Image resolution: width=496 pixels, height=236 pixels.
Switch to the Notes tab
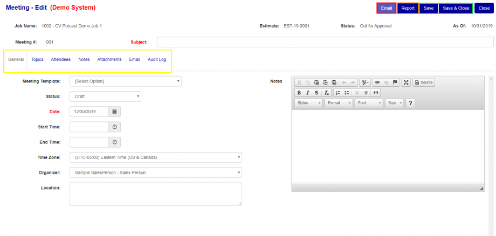(x=84, y=59)
